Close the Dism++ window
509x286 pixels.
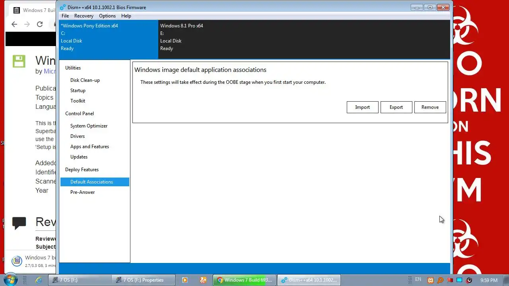pyautogui.click(x=443, y=7)
